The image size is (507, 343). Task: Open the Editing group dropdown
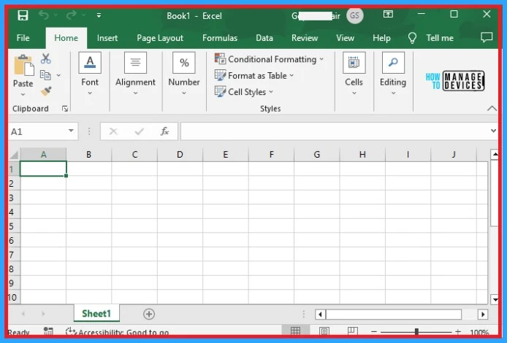point(393,74)
